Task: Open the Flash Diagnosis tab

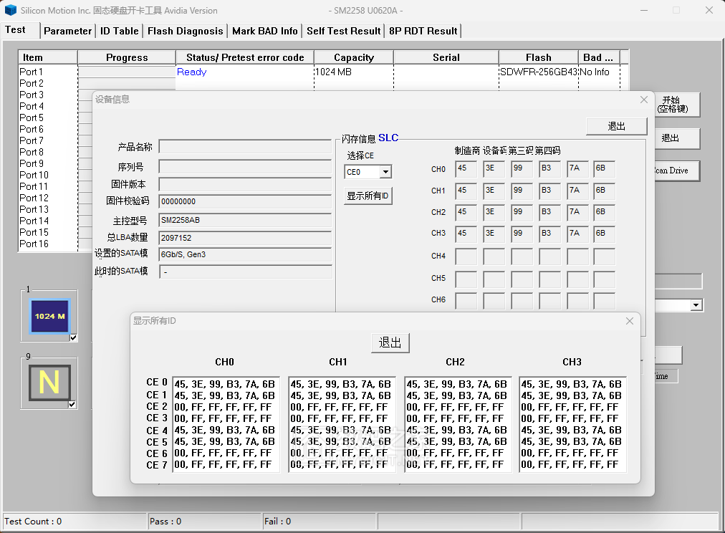Action: tap(185, 31)
